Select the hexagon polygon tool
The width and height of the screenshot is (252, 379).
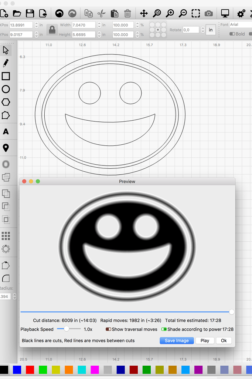point(6,102)
